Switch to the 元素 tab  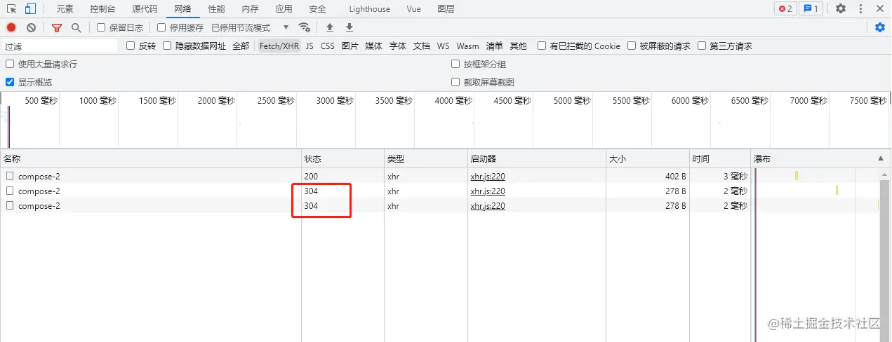[x=65, y=9]
